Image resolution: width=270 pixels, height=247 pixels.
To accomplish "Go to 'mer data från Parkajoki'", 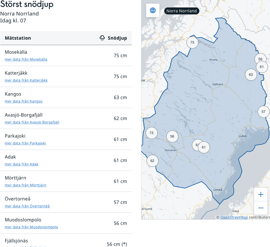I will click(25, 143).
